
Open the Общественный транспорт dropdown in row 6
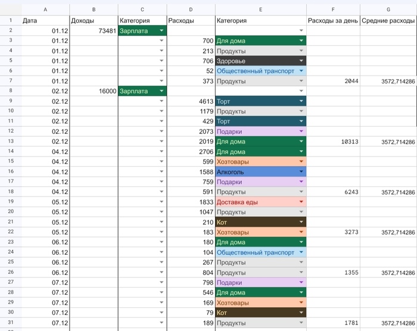(x=301, y=71)
